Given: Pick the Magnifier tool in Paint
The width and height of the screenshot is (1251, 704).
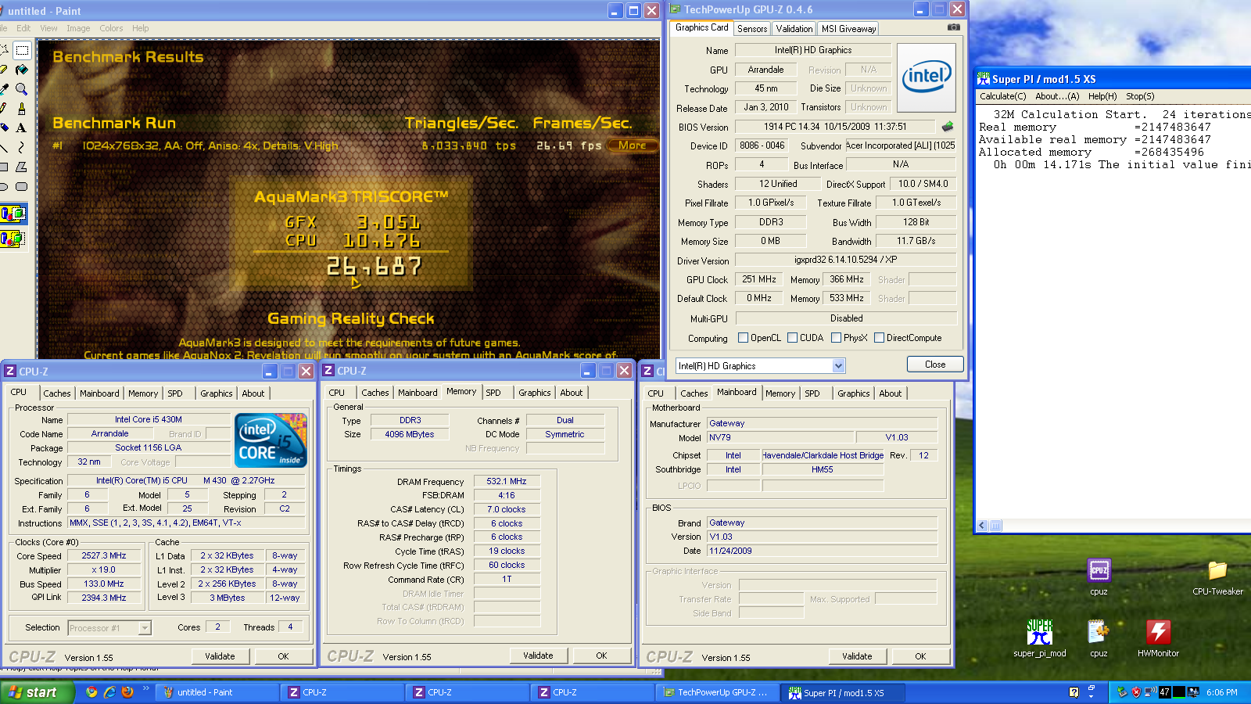Looking at the screenshot, I should click(x=22, y=89).
